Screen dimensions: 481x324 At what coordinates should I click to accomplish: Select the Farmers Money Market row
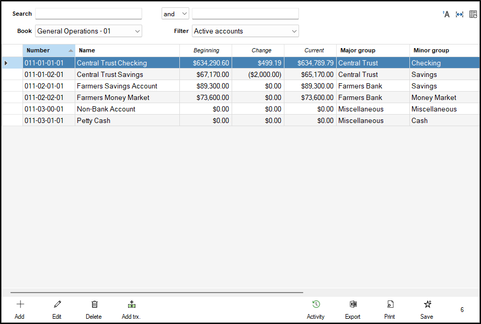[x=113, y=97]
